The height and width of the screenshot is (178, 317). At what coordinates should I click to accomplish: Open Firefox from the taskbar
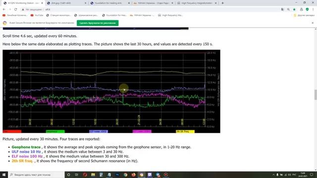[x=133, y=175]
